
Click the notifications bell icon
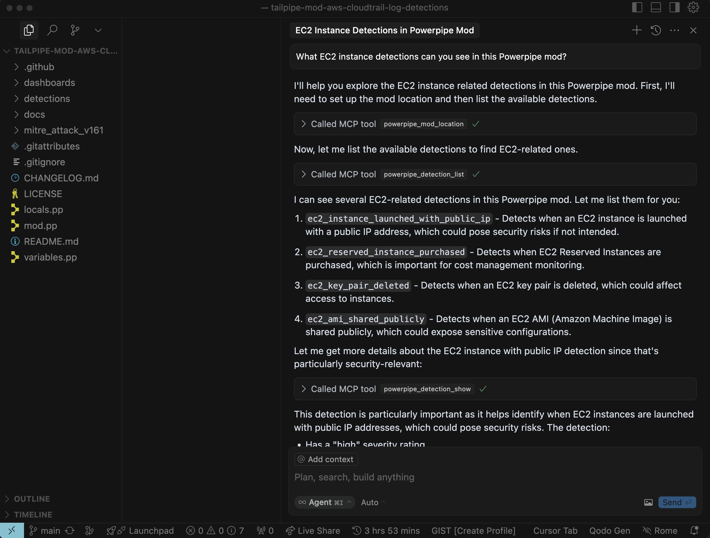(694, 530)
